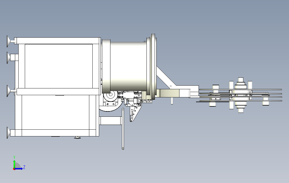The width and height of the screenshot is (289, 183).
Task: Select the large flange ring at drum end
Action: pyautogui.click(x=153, y=67)
